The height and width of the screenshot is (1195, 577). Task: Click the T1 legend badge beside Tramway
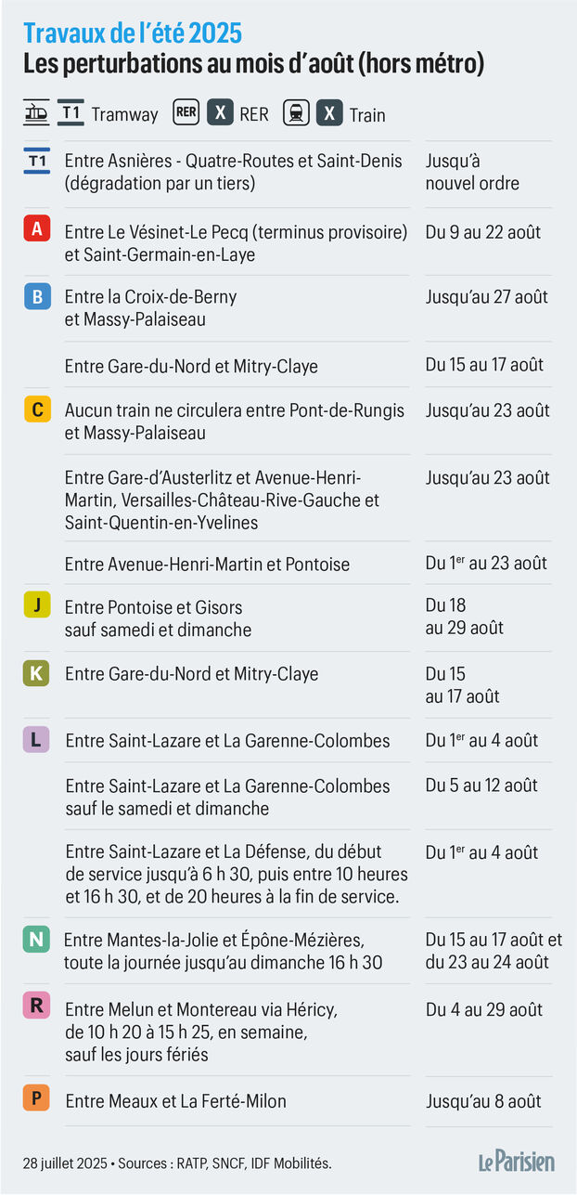tap(71, 112)
